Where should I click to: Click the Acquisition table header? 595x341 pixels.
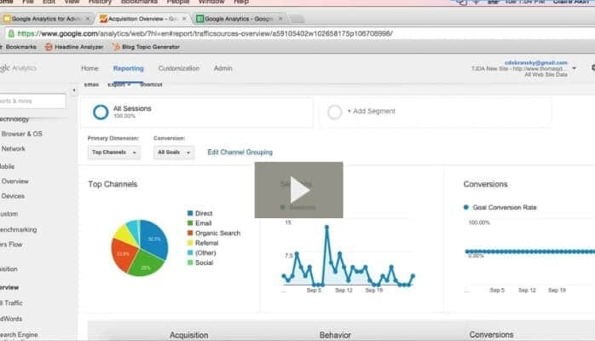[x=189, y=335]
